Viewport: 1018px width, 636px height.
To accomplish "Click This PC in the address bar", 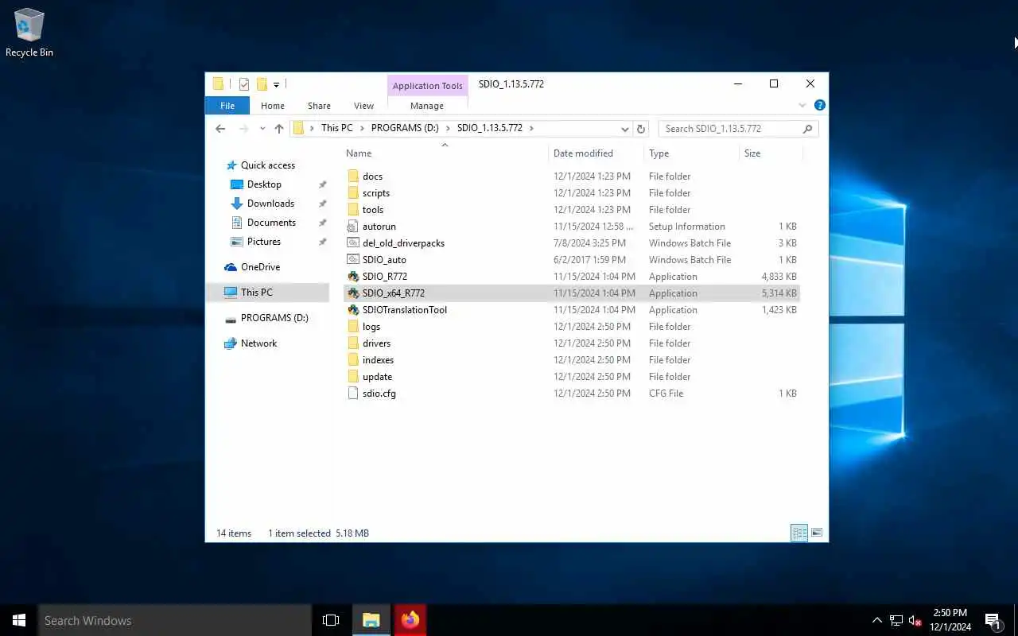I will (x=336, y=128).
